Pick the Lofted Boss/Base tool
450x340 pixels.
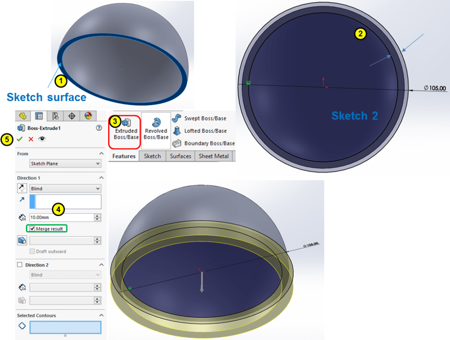pos(200,131)
